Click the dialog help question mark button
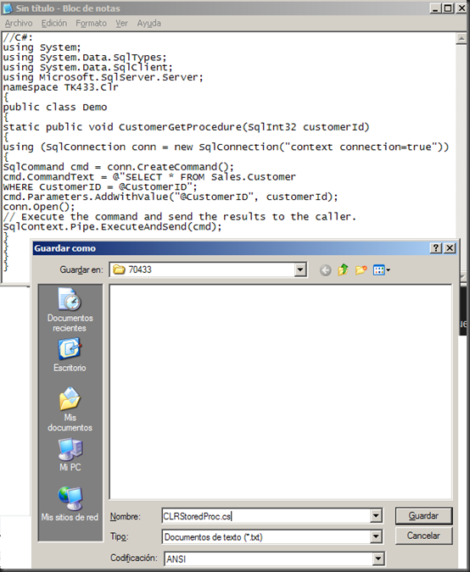 click(x=436, y=248)
